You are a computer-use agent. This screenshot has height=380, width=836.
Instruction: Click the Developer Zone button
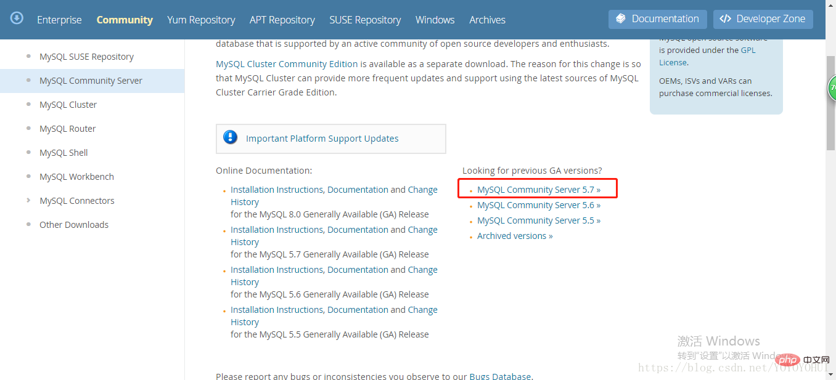pos(763,19)
